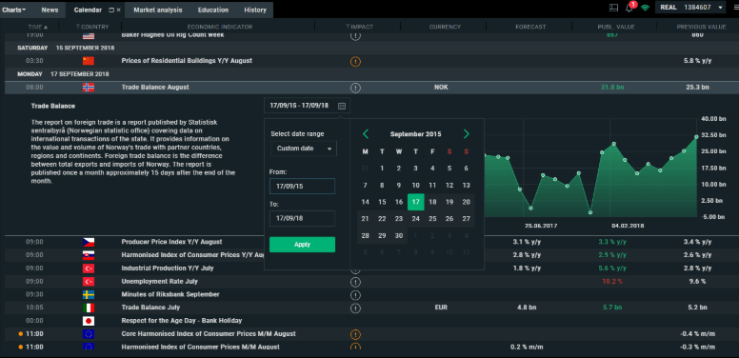
Task: Click the China flag in Residential Buildings row
Action: 89,61
